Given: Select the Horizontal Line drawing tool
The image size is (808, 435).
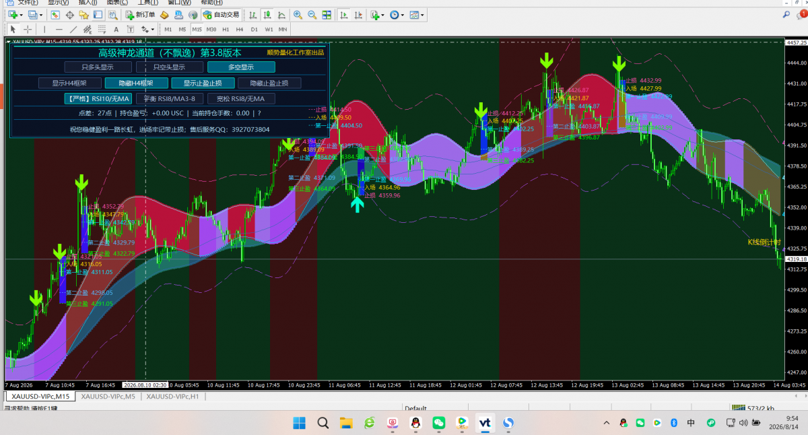Looking at the screenshot, I should (59, 30).
